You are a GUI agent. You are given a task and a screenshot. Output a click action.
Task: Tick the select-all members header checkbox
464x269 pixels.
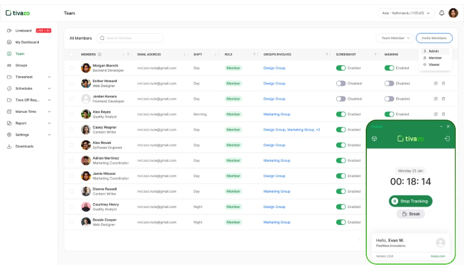click(x=72, y=54)
